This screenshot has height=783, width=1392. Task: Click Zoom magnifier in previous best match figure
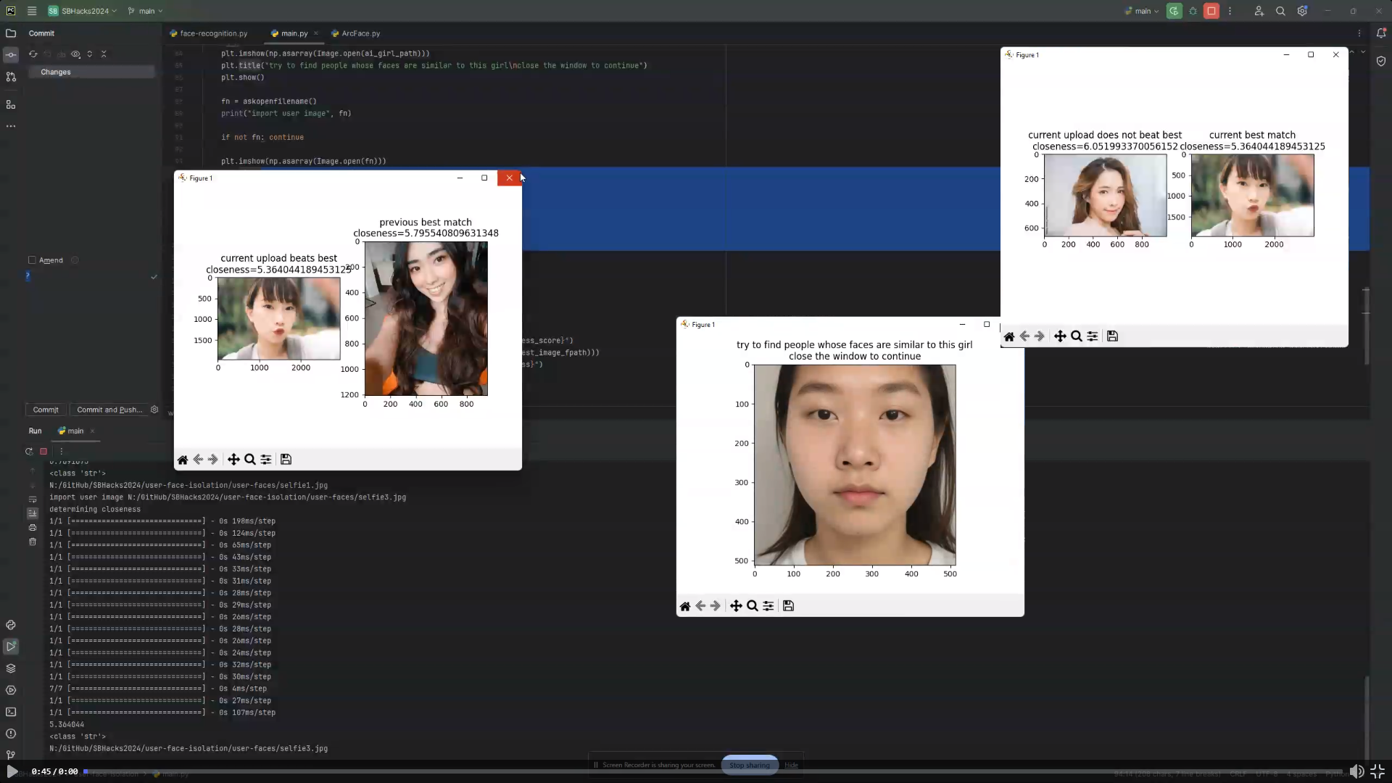[249, 460]
